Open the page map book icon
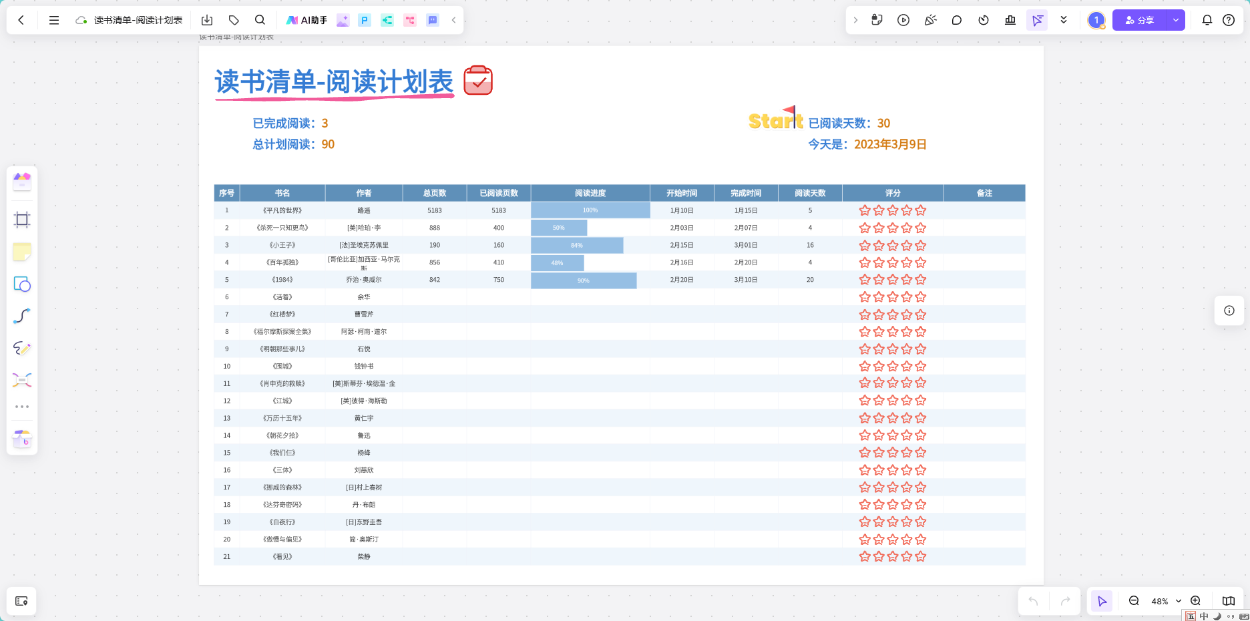The height and width of the screenshot is (621, 1250). point(1229,601)
